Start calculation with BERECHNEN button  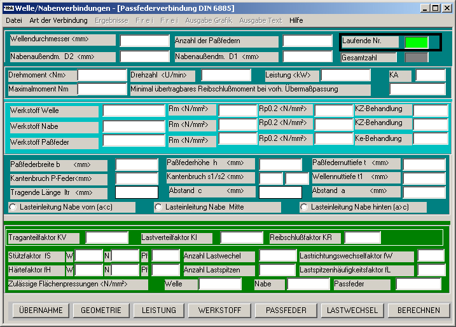(x=418, y=310)
